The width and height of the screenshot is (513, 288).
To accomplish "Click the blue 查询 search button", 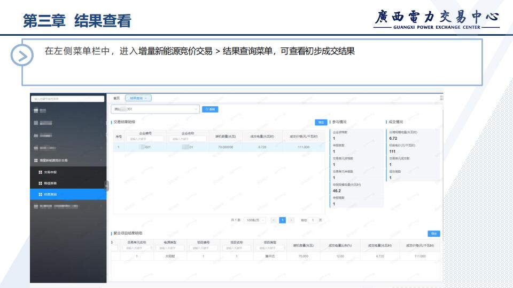I will [209, 109].
